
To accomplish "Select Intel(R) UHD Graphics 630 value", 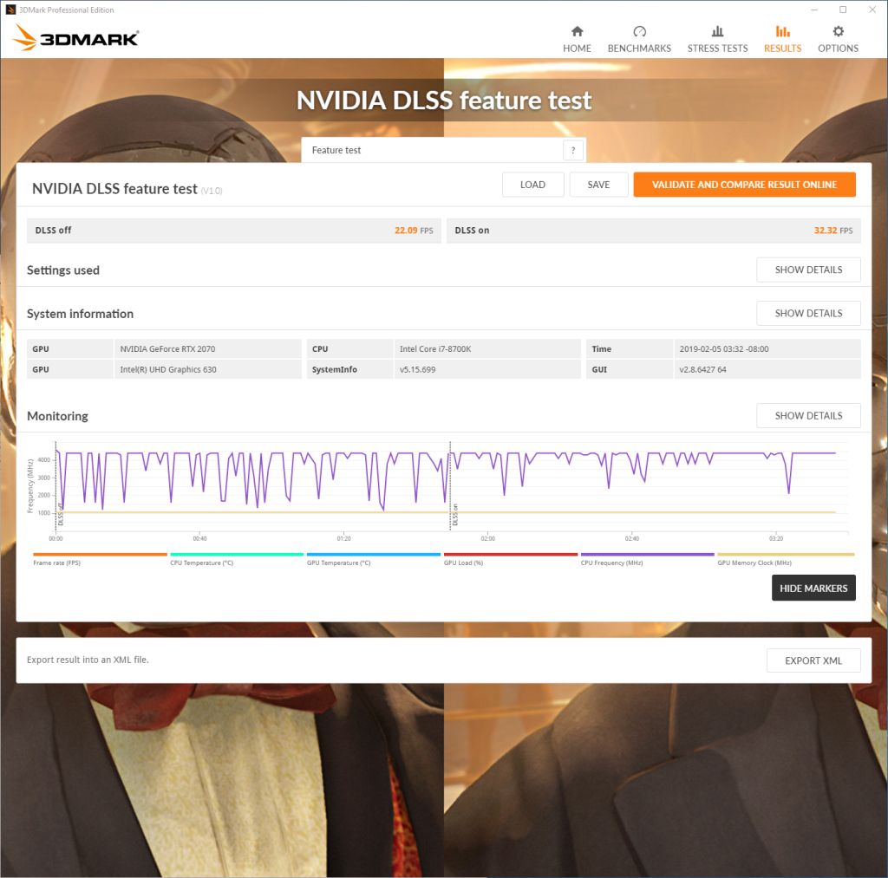I will click(168, 369).
